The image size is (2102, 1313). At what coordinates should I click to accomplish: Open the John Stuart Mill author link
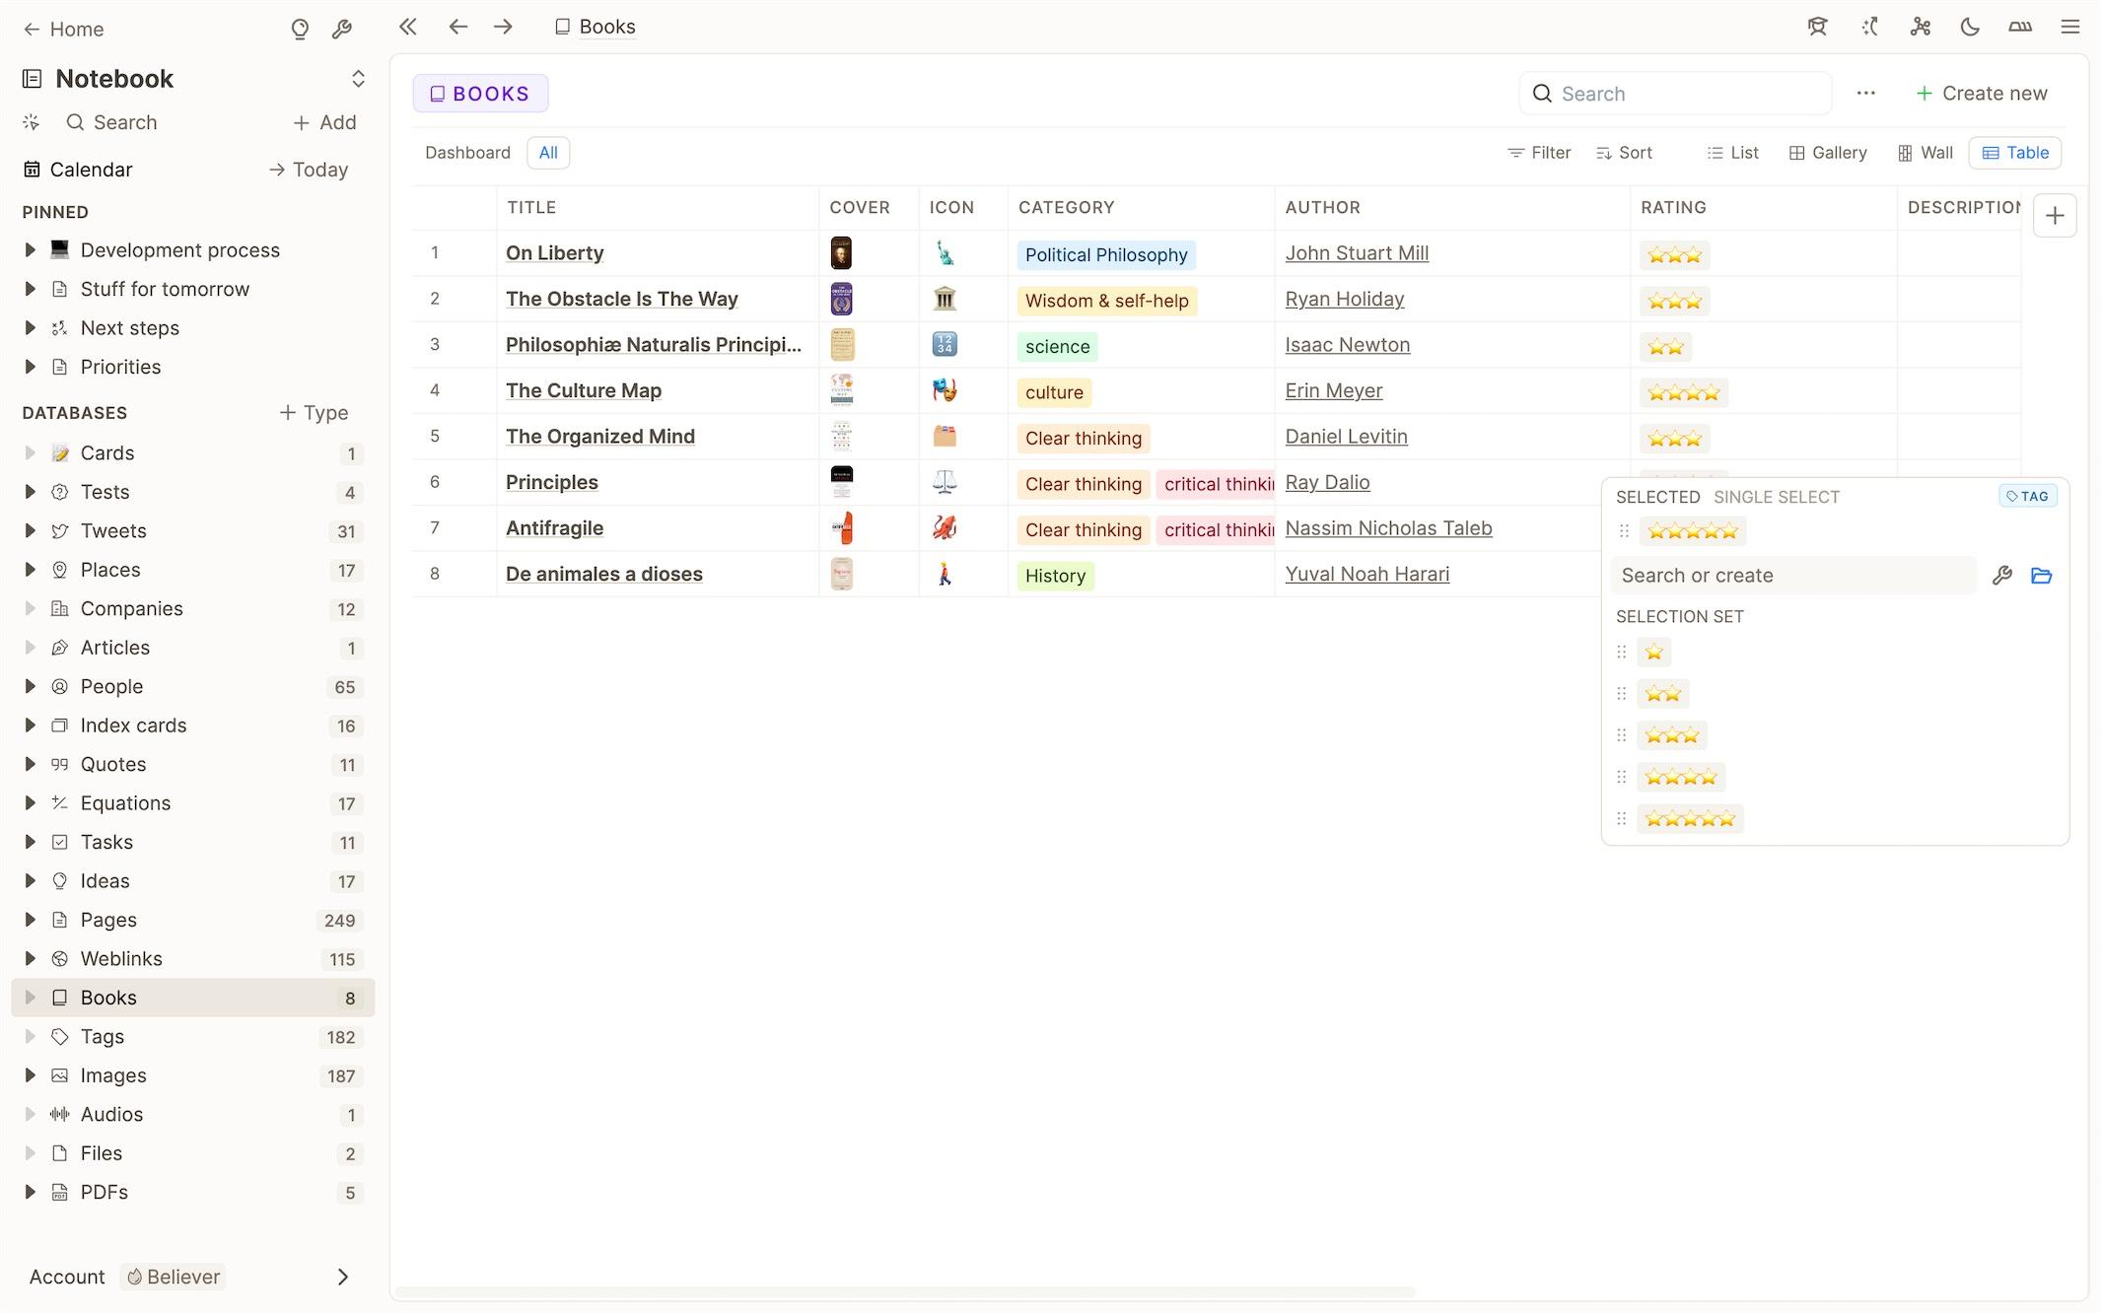point(1357,253)
